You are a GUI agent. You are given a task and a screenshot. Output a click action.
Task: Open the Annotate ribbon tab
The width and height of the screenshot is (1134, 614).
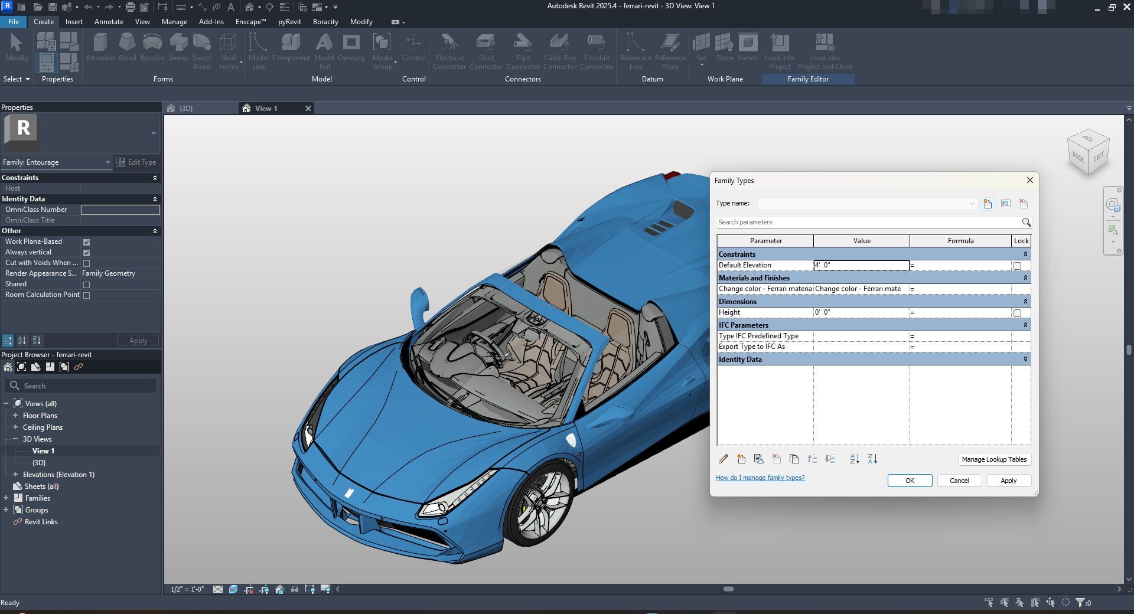(109, 22)
